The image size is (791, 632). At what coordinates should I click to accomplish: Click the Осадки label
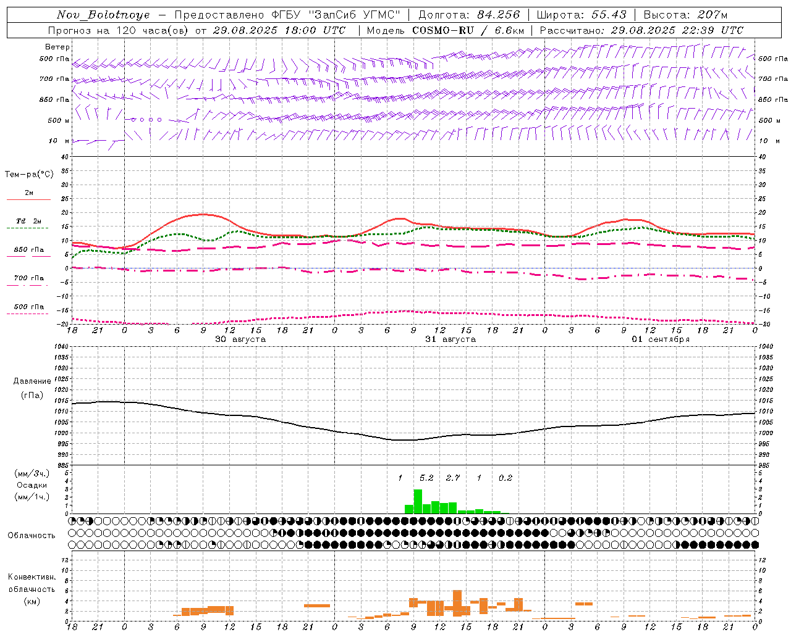point(32,485)
